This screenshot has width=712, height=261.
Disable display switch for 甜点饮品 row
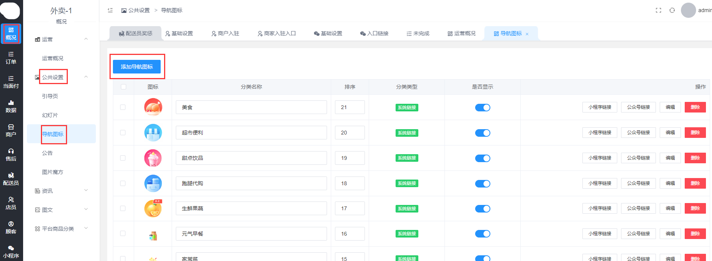coord(482,158)
